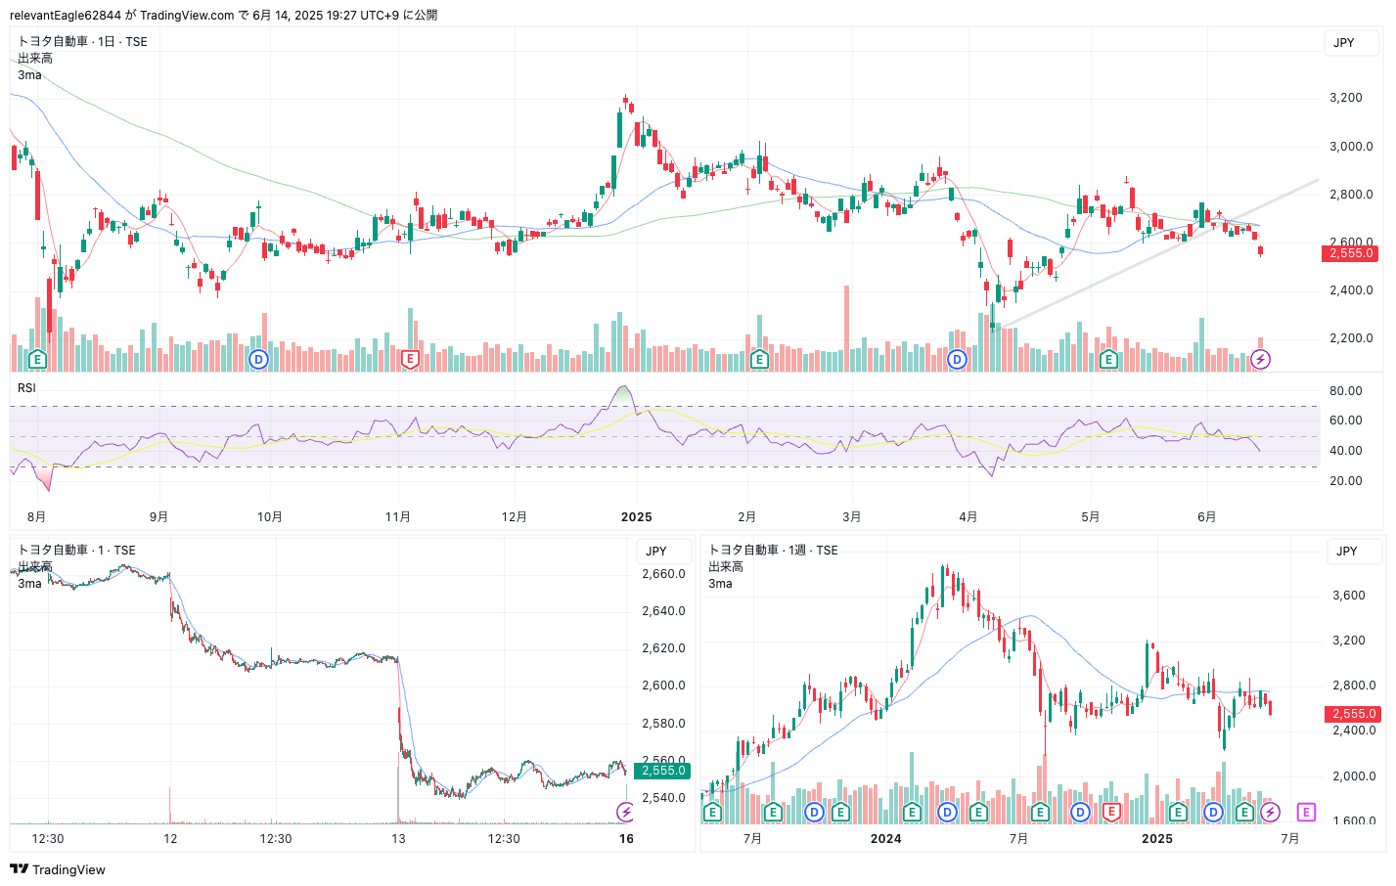Click the 6月 date label on the daily chart time axis
This screenshot has width=1396, height=886.
pyautogui.click(x=1206, y=517)
